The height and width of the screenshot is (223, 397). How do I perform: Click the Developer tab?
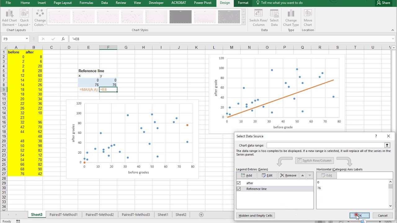(156, 3)
